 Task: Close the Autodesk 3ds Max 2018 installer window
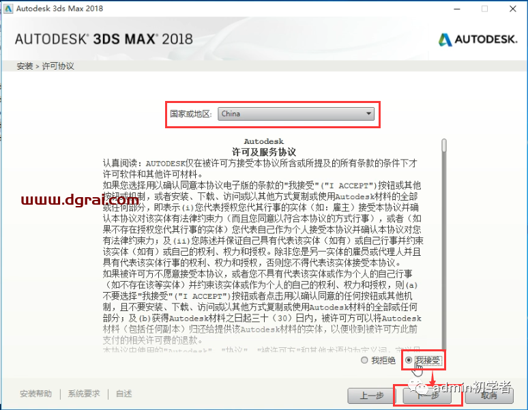pos(513,9)
